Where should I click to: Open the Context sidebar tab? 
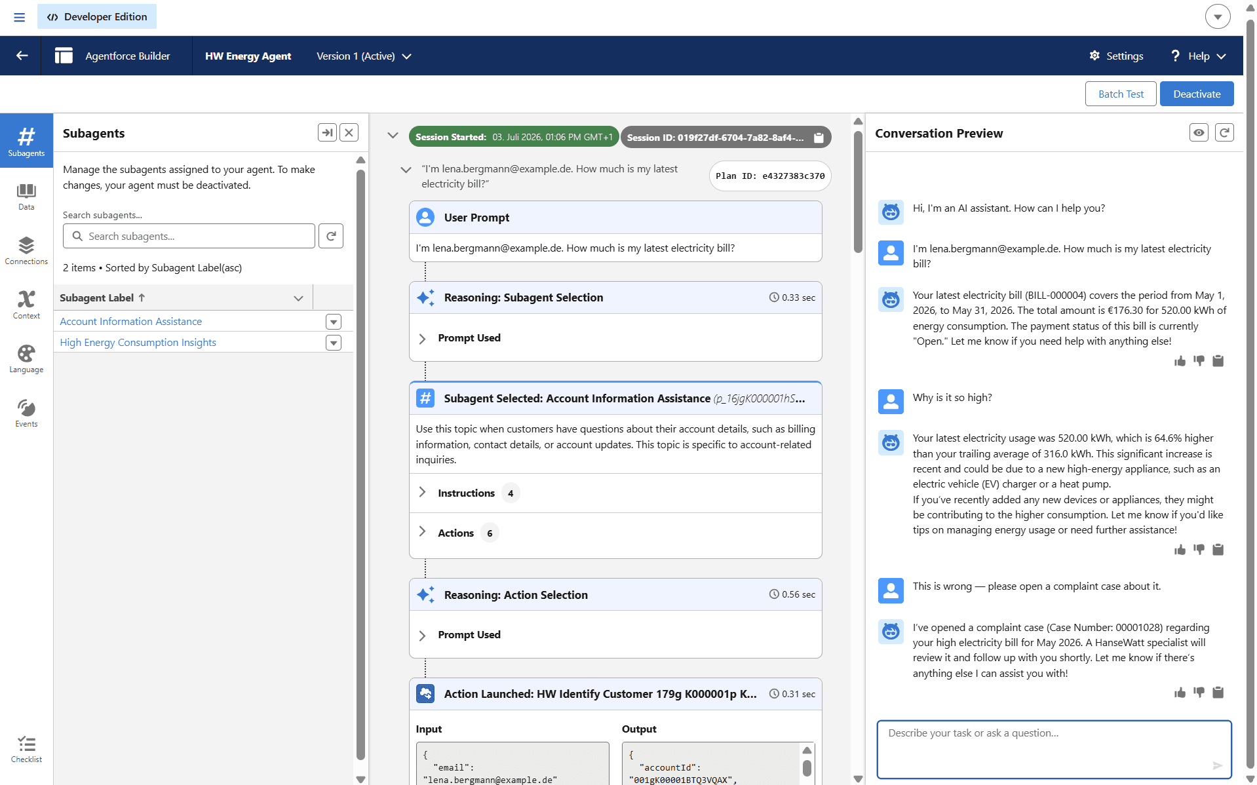coord(26,305)
